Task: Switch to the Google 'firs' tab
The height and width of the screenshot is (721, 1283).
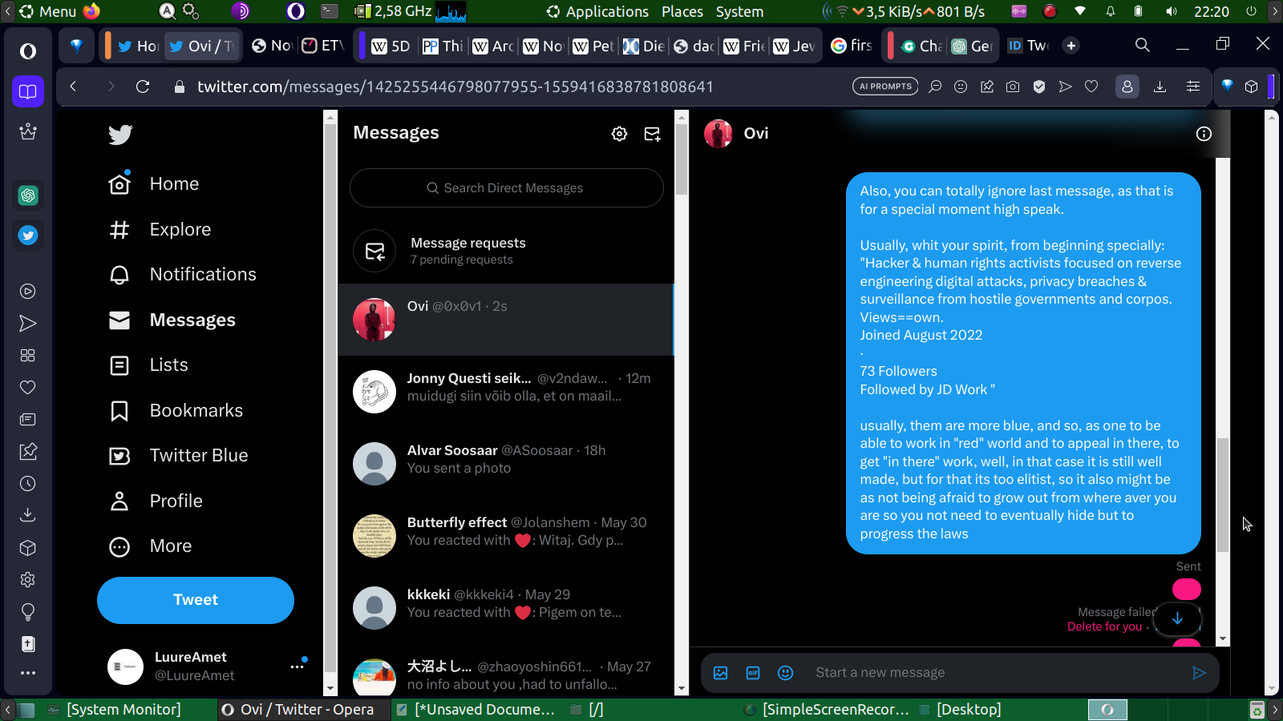Action: pyautogui.click(x=852, y=46)
